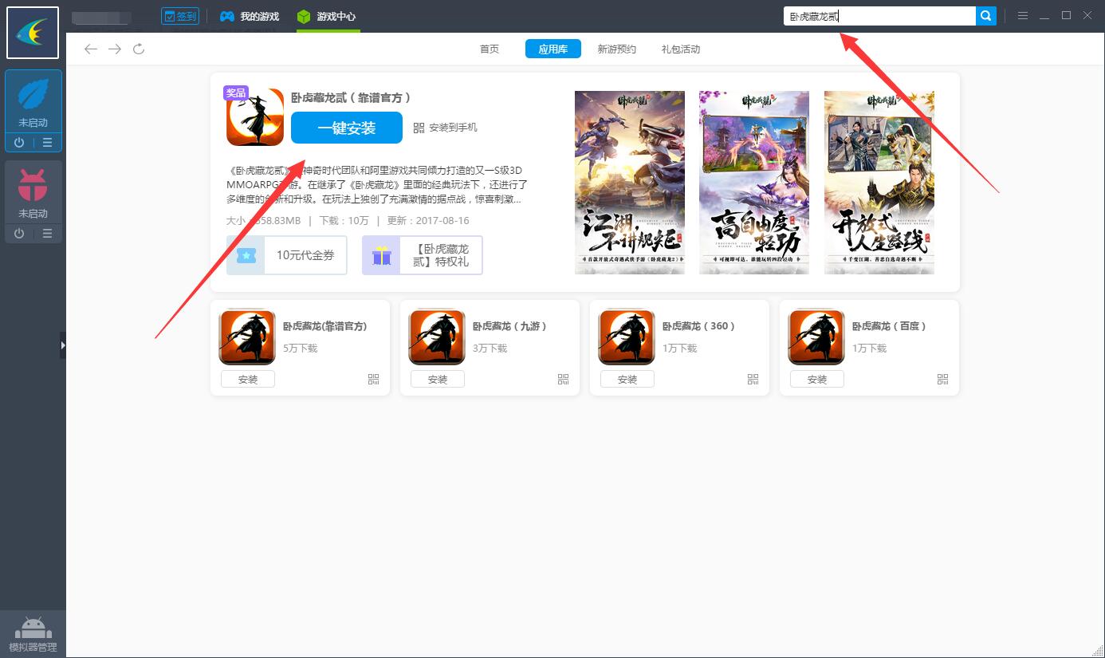
Task: Open the 礼包活动 tab
Action: click(x=681, y=49)
